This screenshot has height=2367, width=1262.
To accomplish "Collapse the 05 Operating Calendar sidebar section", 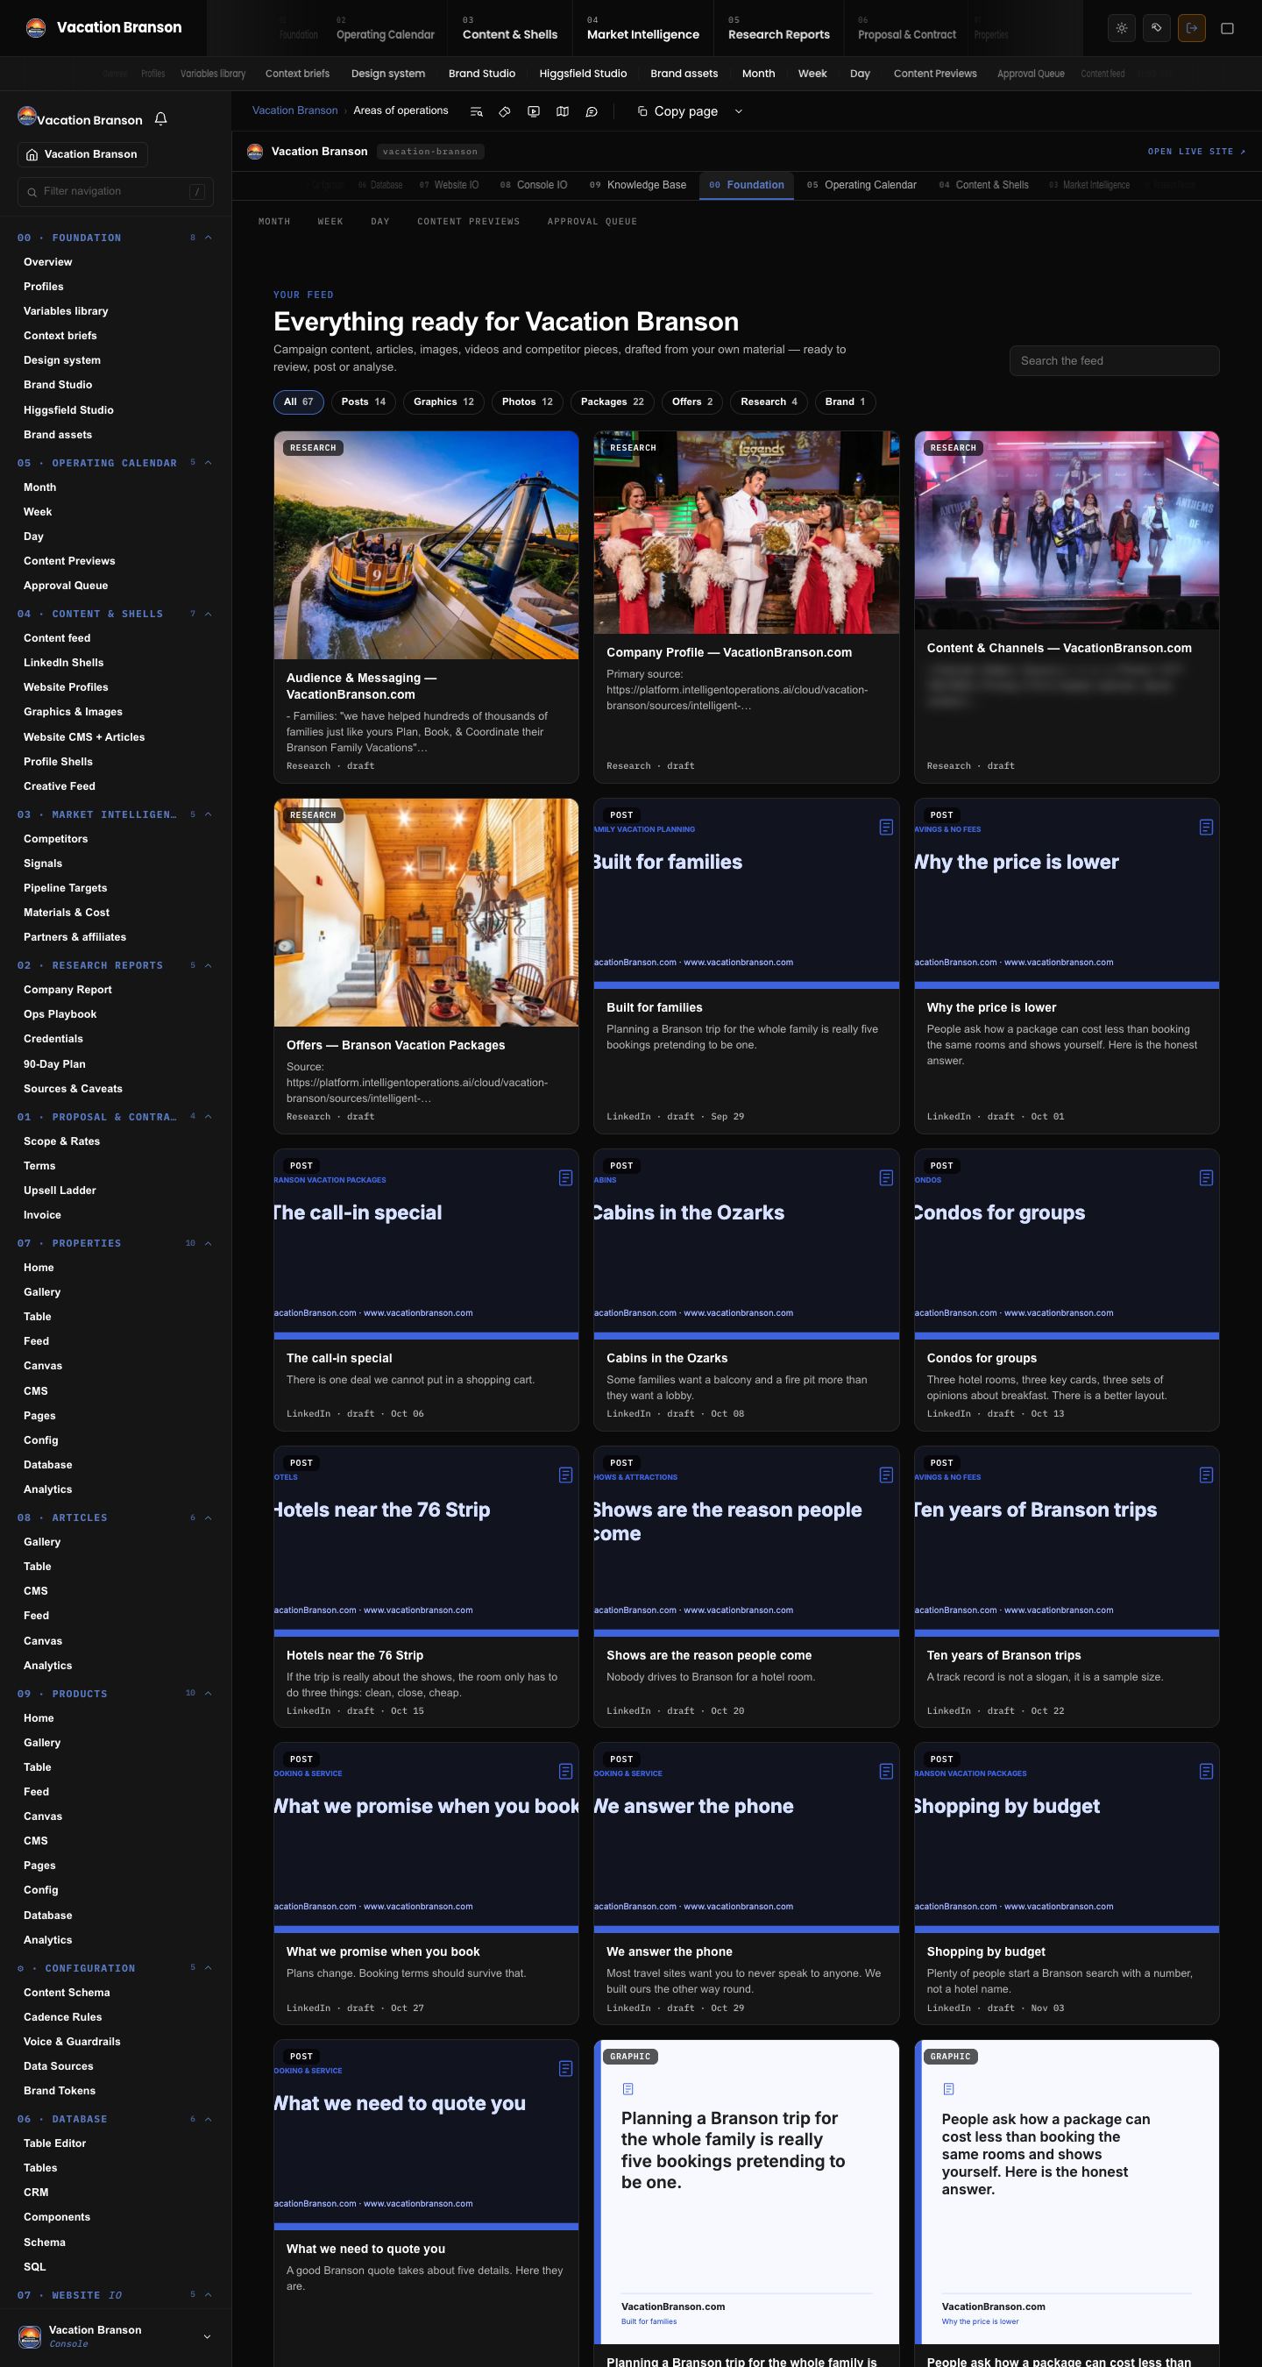I will point(209,463).
